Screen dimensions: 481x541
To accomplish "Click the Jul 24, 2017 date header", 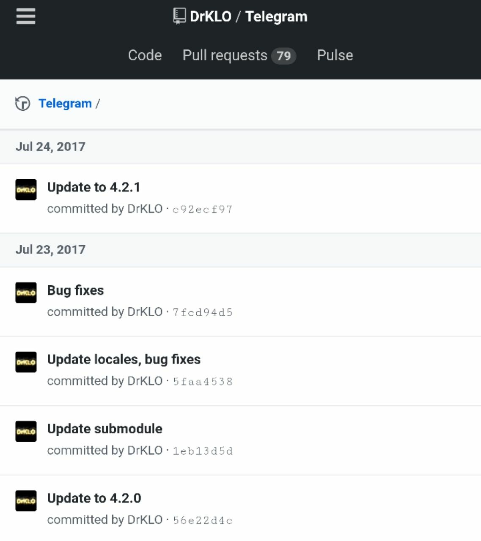I will click(50, 147).
